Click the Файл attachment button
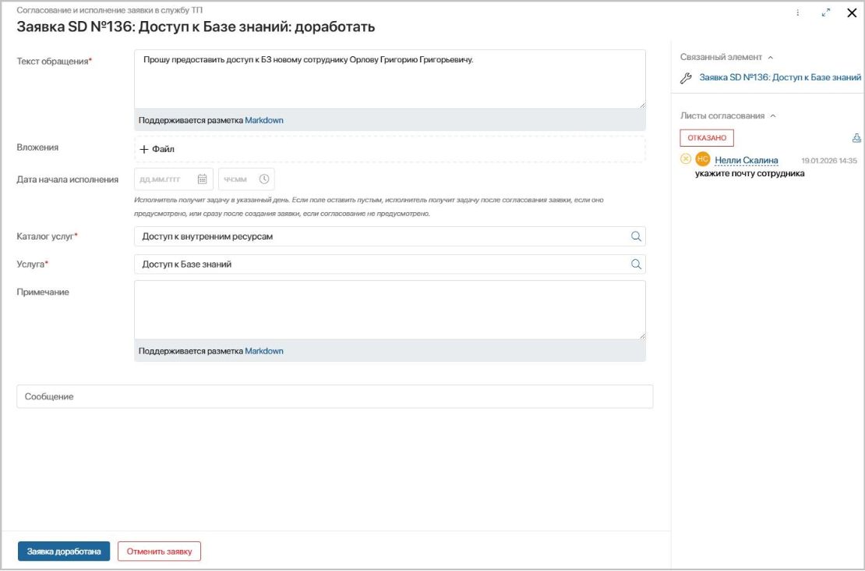Image resolution: width=865 pixels, height=571 pixels. pyautogui.click(x=157, y=149)
